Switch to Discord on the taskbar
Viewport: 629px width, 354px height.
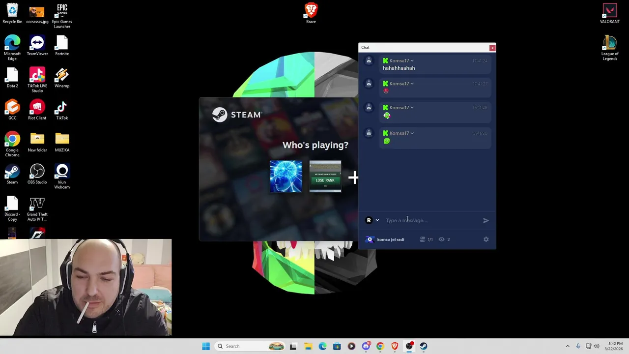tap(366, 346)
